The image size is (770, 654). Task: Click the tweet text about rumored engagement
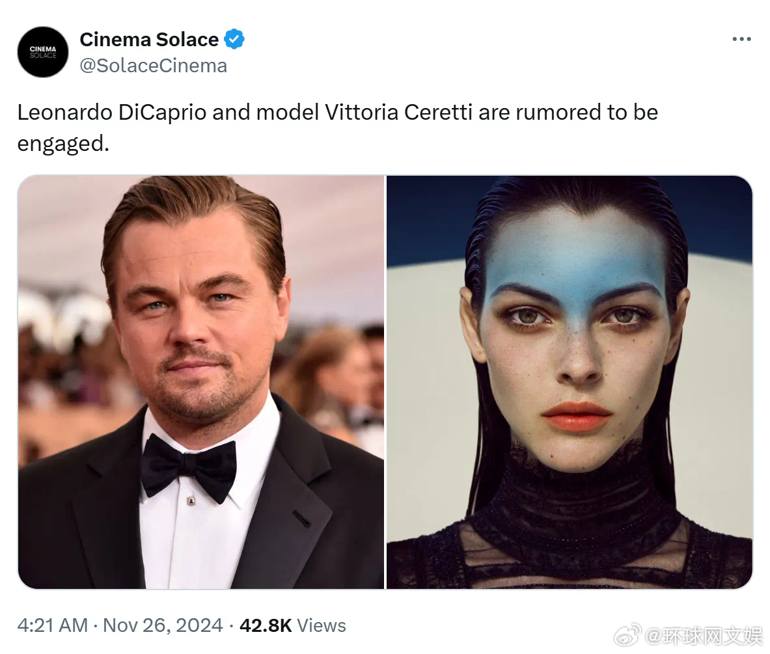(337, 128)
